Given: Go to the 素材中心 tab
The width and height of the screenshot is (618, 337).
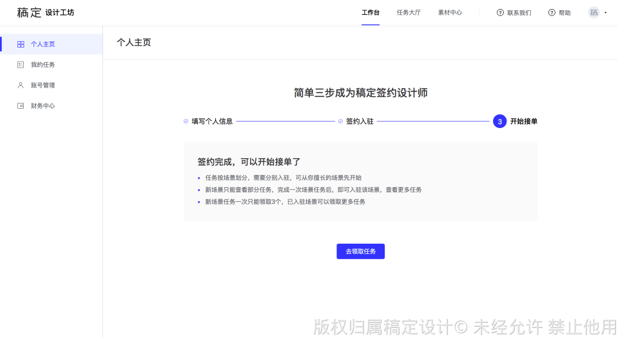Looking at the screenshot, I should 450,13.
